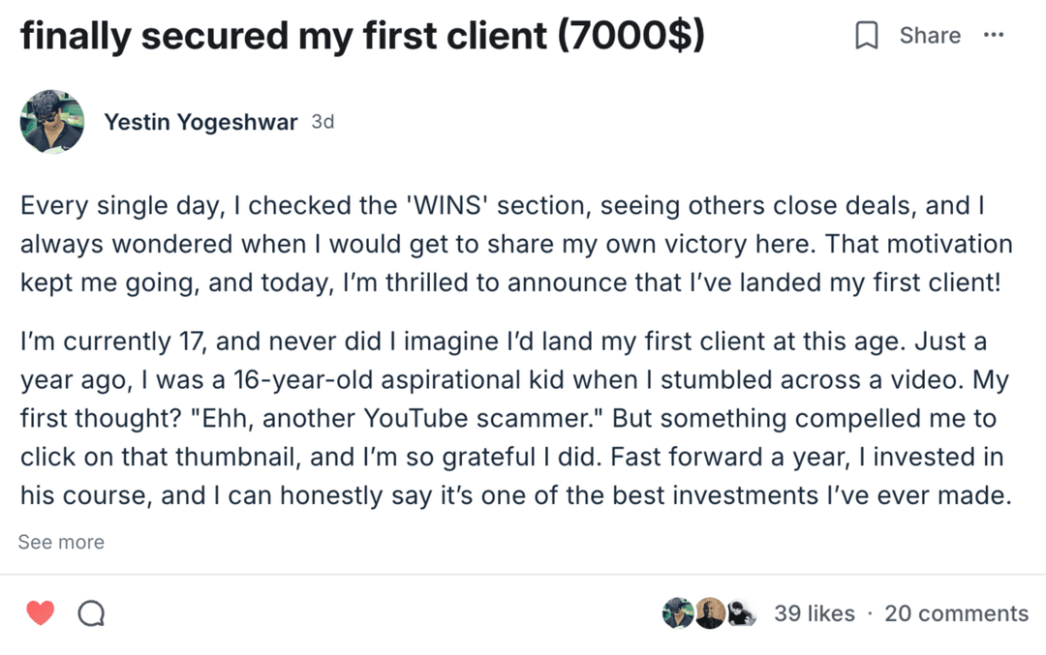Click the '(7000$)' text in the title
Screen dimensions: 1046x655
point(631,37)
